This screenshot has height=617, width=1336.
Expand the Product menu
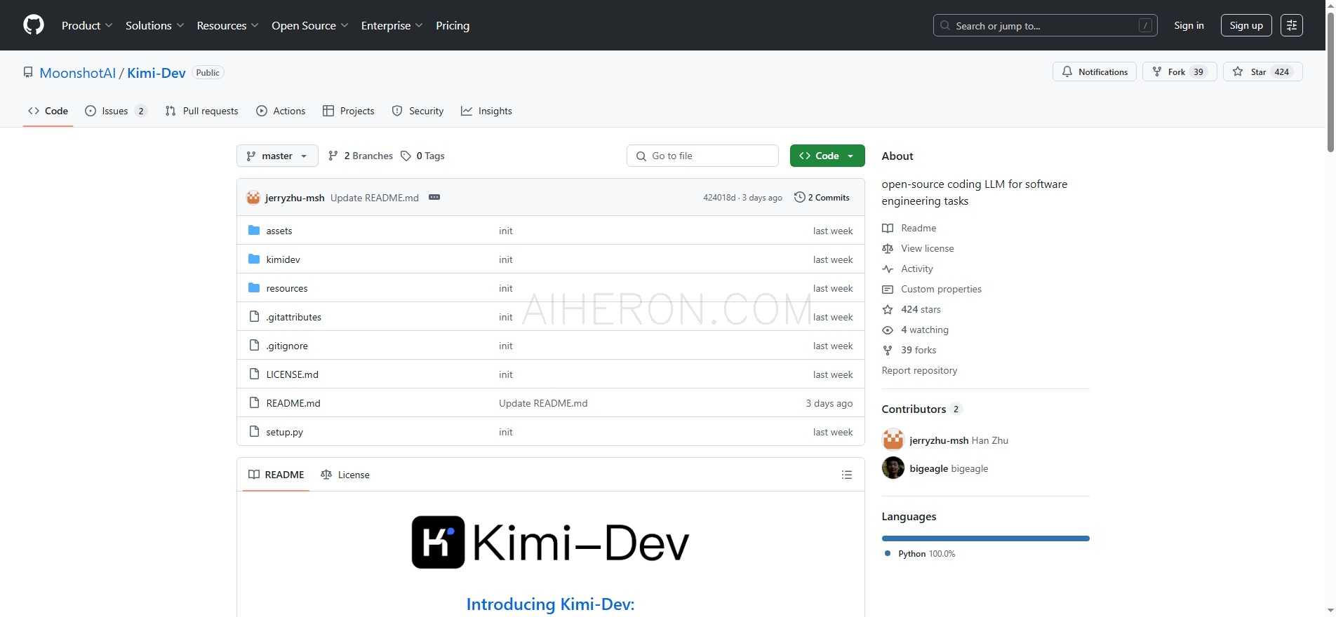coord(87,25)
